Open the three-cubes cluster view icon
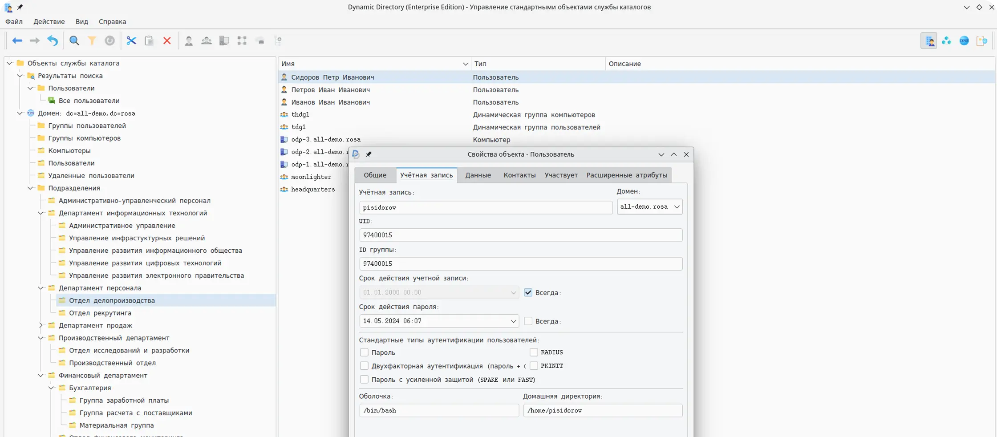The height and width of the screenshot is (437, 997). [946, 41]
